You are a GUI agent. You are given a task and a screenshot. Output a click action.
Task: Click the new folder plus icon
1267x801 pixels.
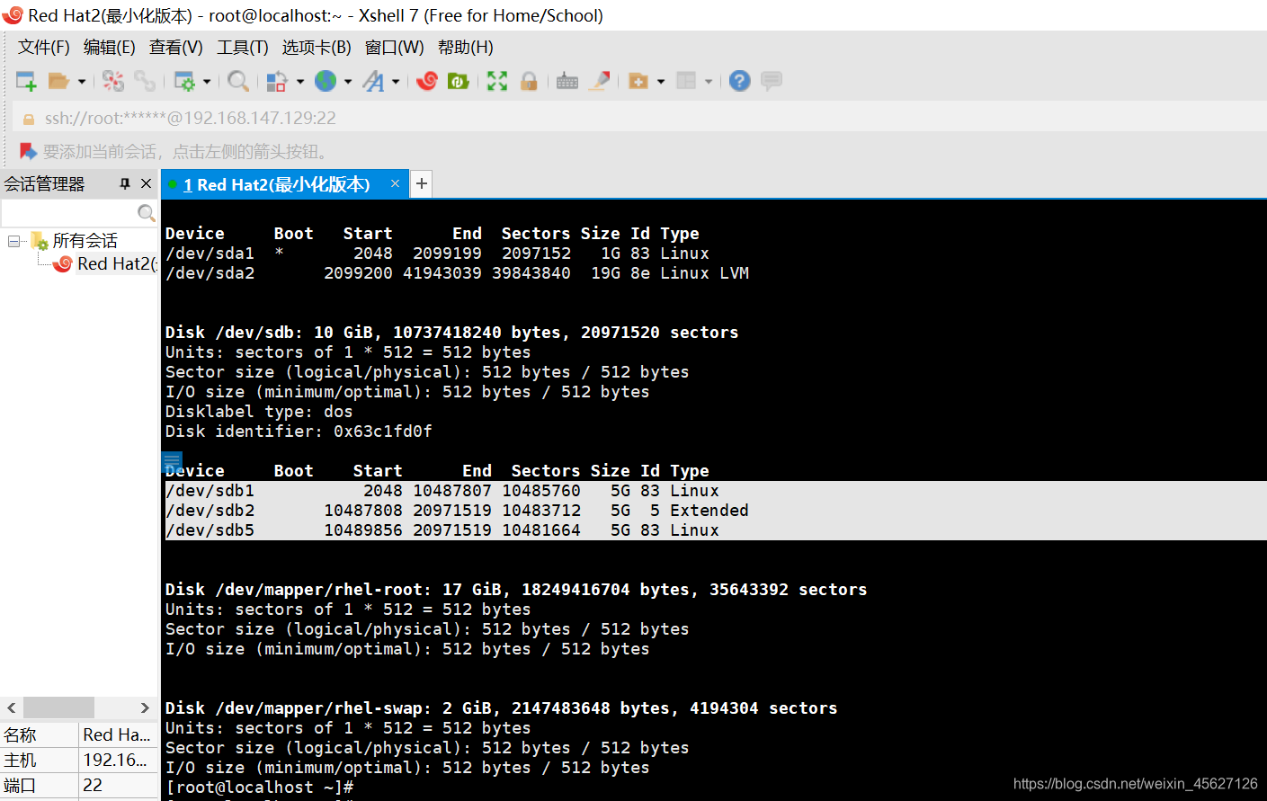point(638,82)
